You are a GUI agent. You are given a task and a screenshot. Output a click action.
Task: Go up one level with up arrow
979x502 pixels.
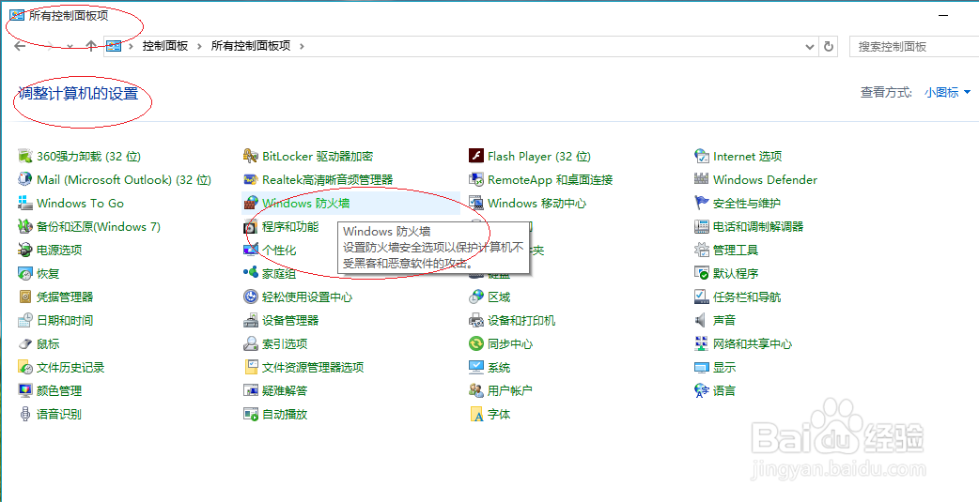(x=91, y=46)
